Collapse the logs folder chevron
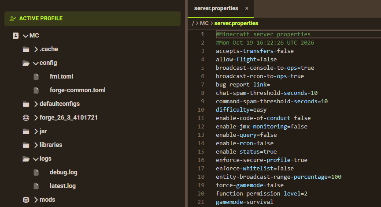The width and height of the screenshot is (381, 207). 36,159
